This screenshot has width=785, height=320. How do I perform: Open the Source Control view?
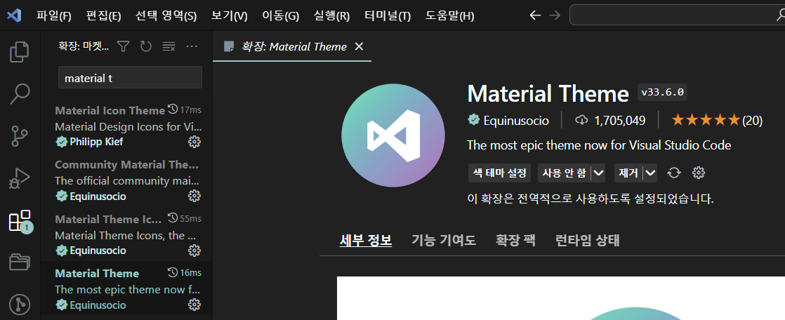pos(20,136)
